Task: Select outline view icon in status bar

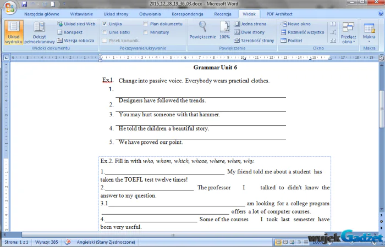Action: pos(299,243)
